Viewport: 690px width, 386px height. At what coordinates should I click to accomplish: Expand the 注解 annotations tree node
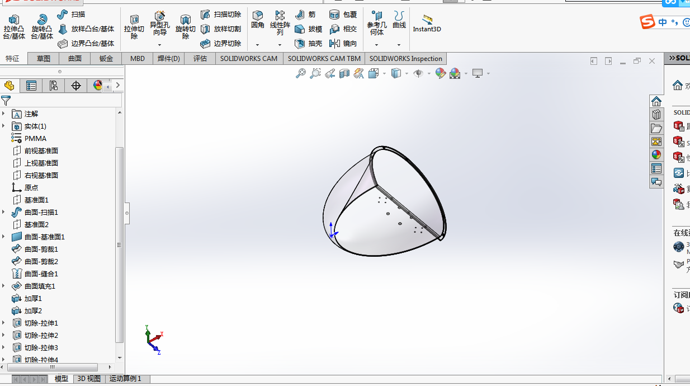(x=4, y=114)
